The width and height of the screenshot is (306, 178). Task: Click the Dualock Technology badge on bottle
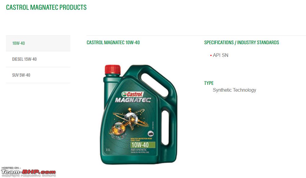coord(118,135)
